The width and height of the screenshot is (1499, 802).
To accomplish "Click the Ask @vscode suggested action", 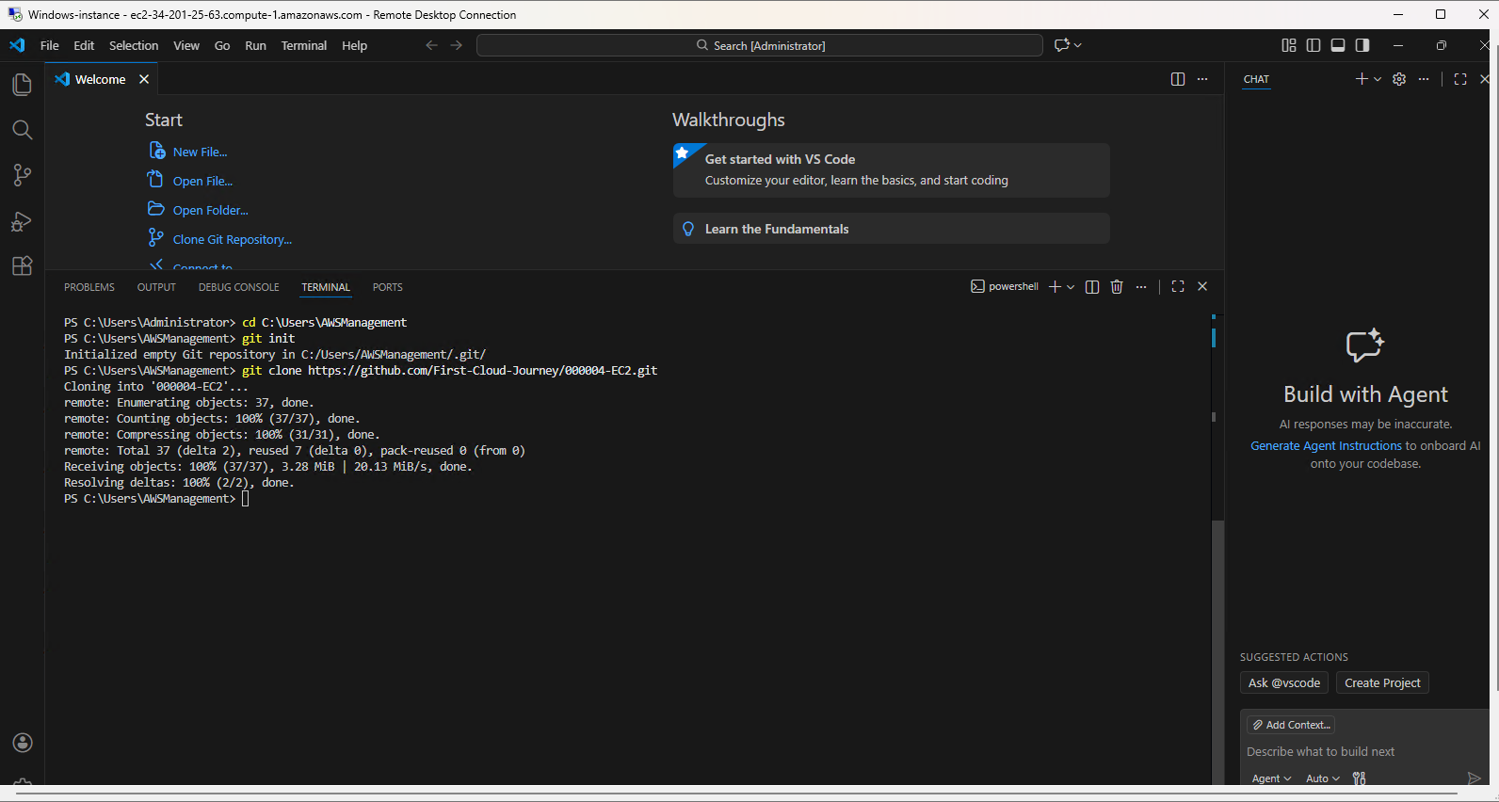I will (1284, 683).
